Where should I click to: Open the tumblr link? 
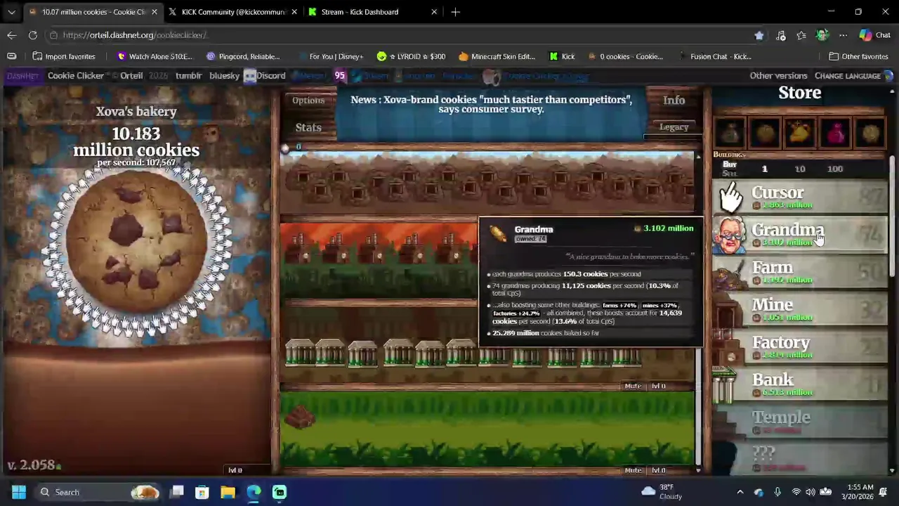[188, 76]
